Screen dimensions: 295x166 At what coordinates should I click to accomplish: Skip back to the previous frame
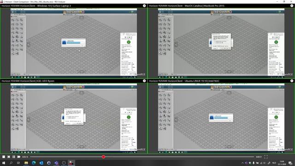click(x=9, y=157)
